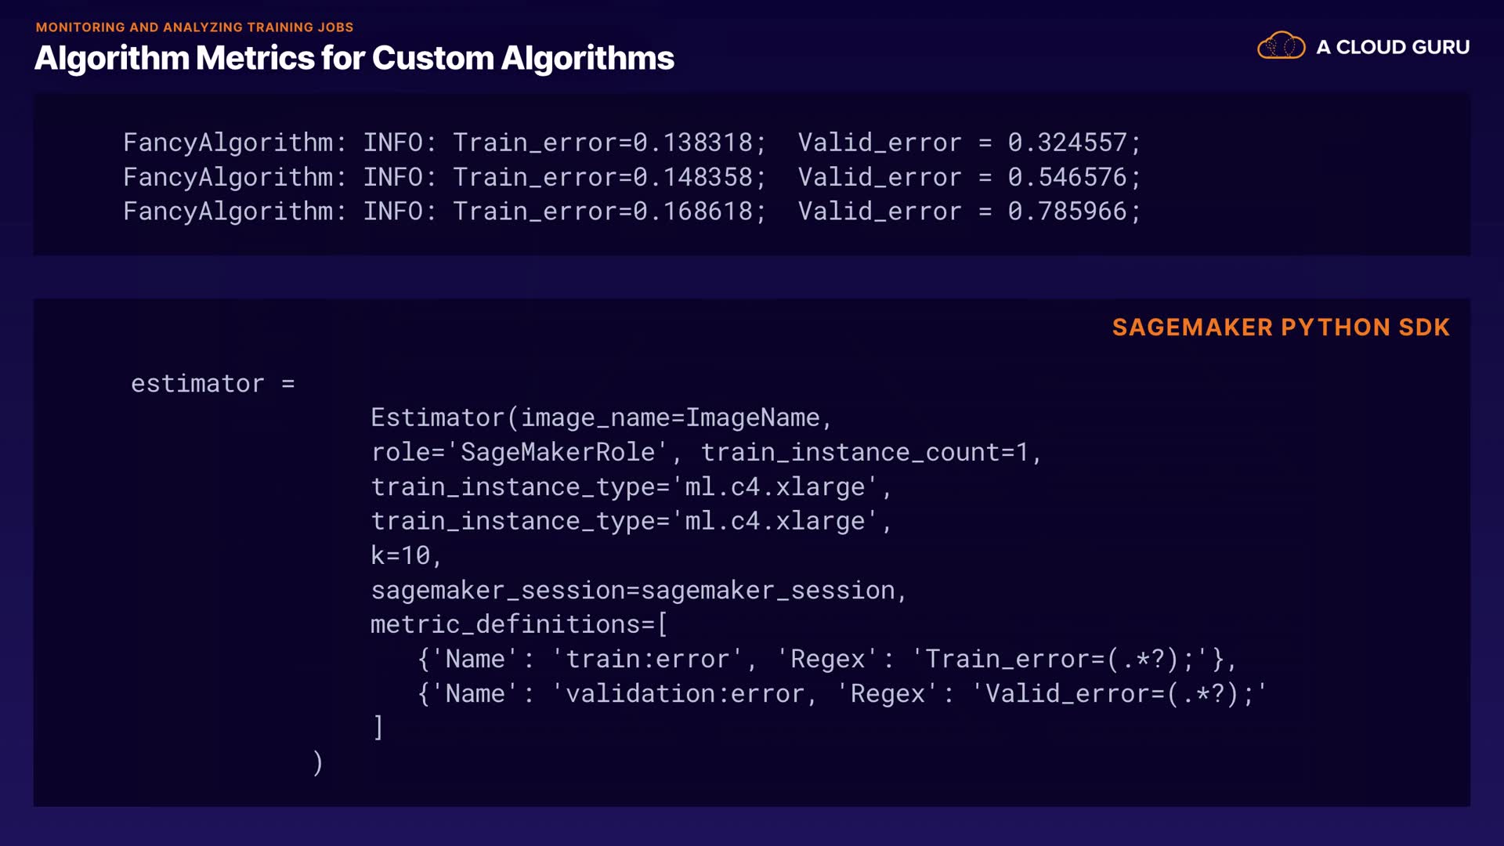Click the A CLOUD GURU brand text
Image resolution: width=1504 pixels, height=846 pixels.
pos(1392,47)
